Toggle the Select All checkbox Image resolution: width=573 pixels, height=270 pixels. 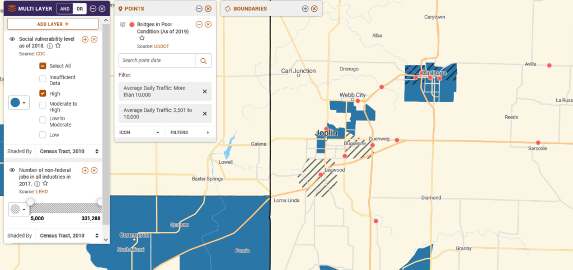coord(43,66)
